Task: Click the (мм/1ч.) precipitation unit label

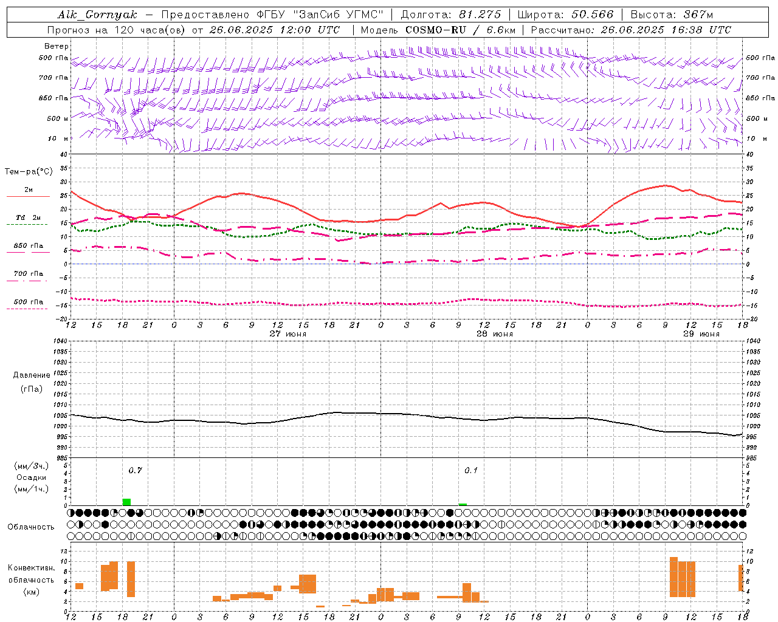Action: coord(32,489)
